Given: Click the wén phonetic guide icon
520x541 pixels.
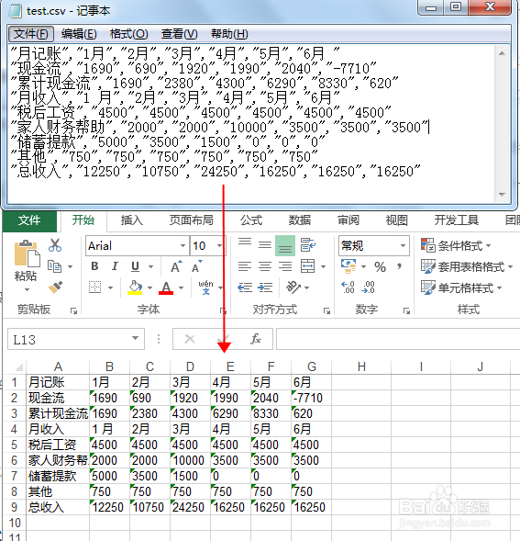Looking at the screenshot, I should coord(205,287).
